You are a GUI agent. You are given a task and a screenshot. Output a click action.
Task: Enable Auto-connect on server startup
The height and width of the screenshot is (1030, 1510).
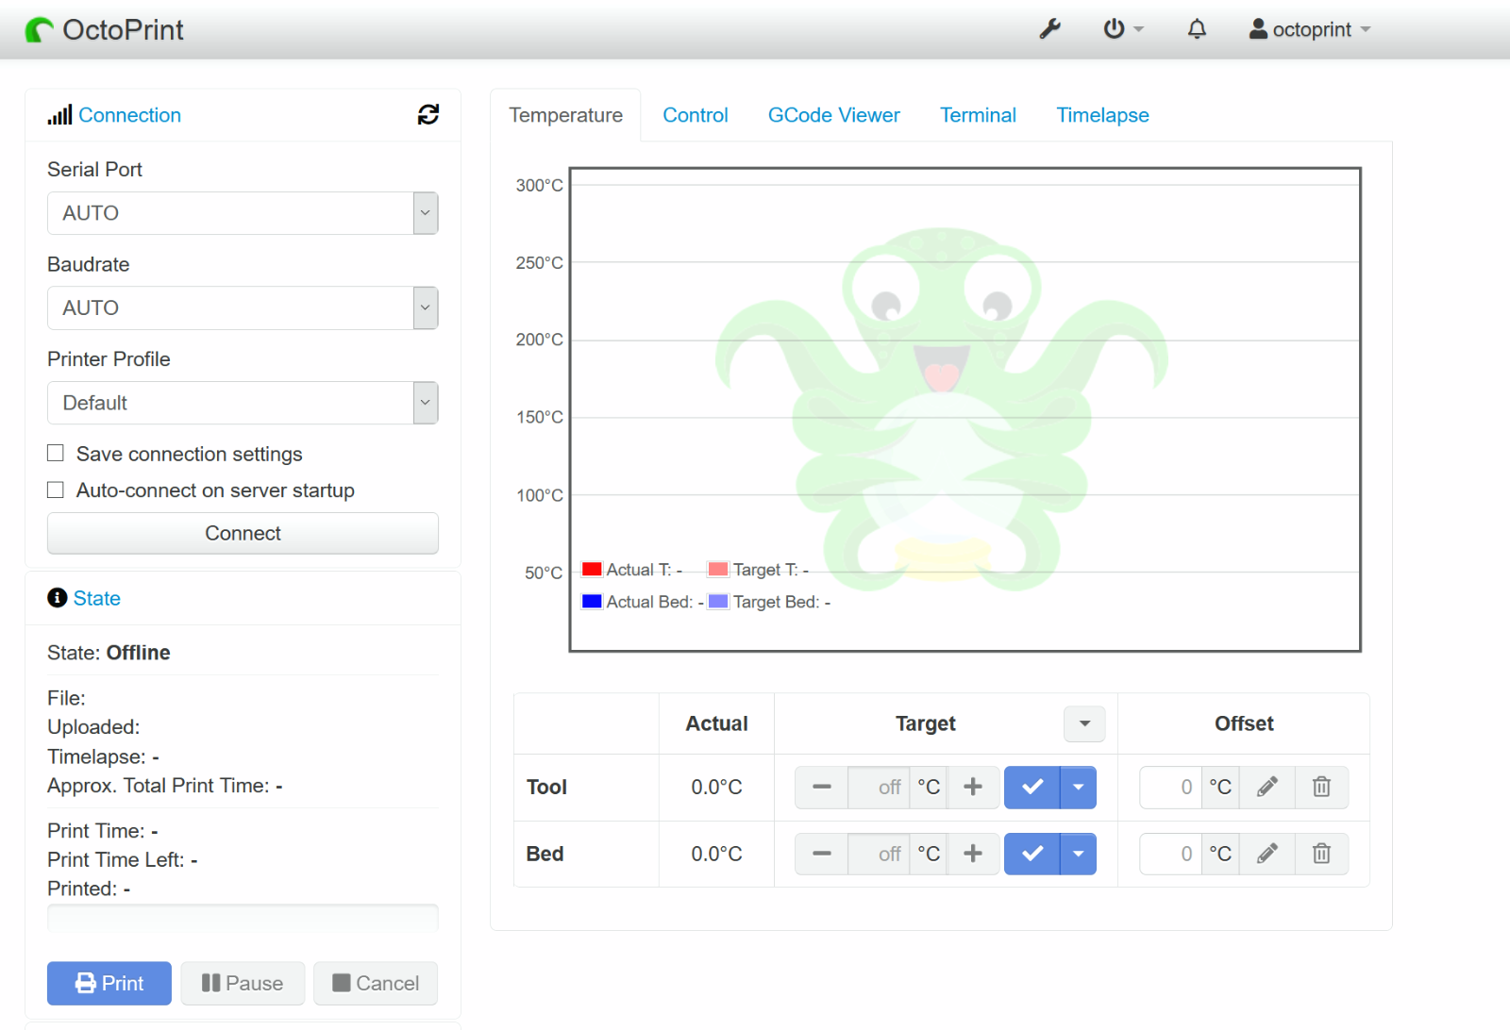pos(56,490)
